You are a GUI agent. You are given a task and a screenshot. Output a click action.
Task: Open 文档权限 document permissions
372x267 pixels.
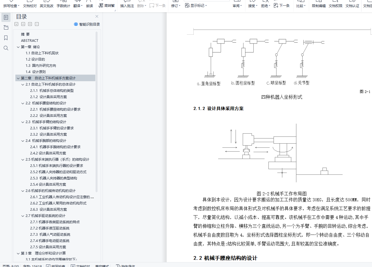pyautogui.click(x=336, y=6)
